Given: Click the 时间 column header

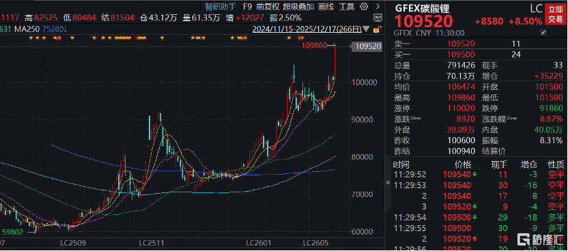Looking at the screenshot, I should click(x=401, y=165).
